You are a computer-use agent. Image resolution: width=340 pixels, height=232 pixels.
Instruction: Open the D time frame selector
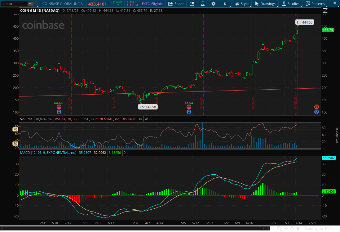point(225,4)
